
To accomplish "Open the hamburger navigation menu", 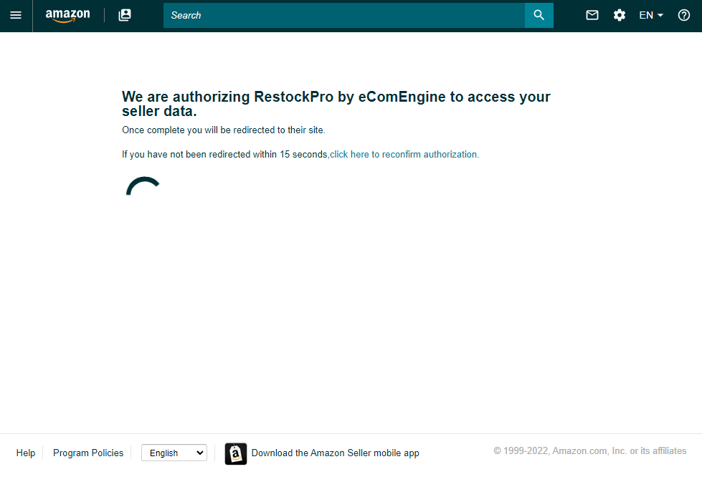I will (16, 15).
